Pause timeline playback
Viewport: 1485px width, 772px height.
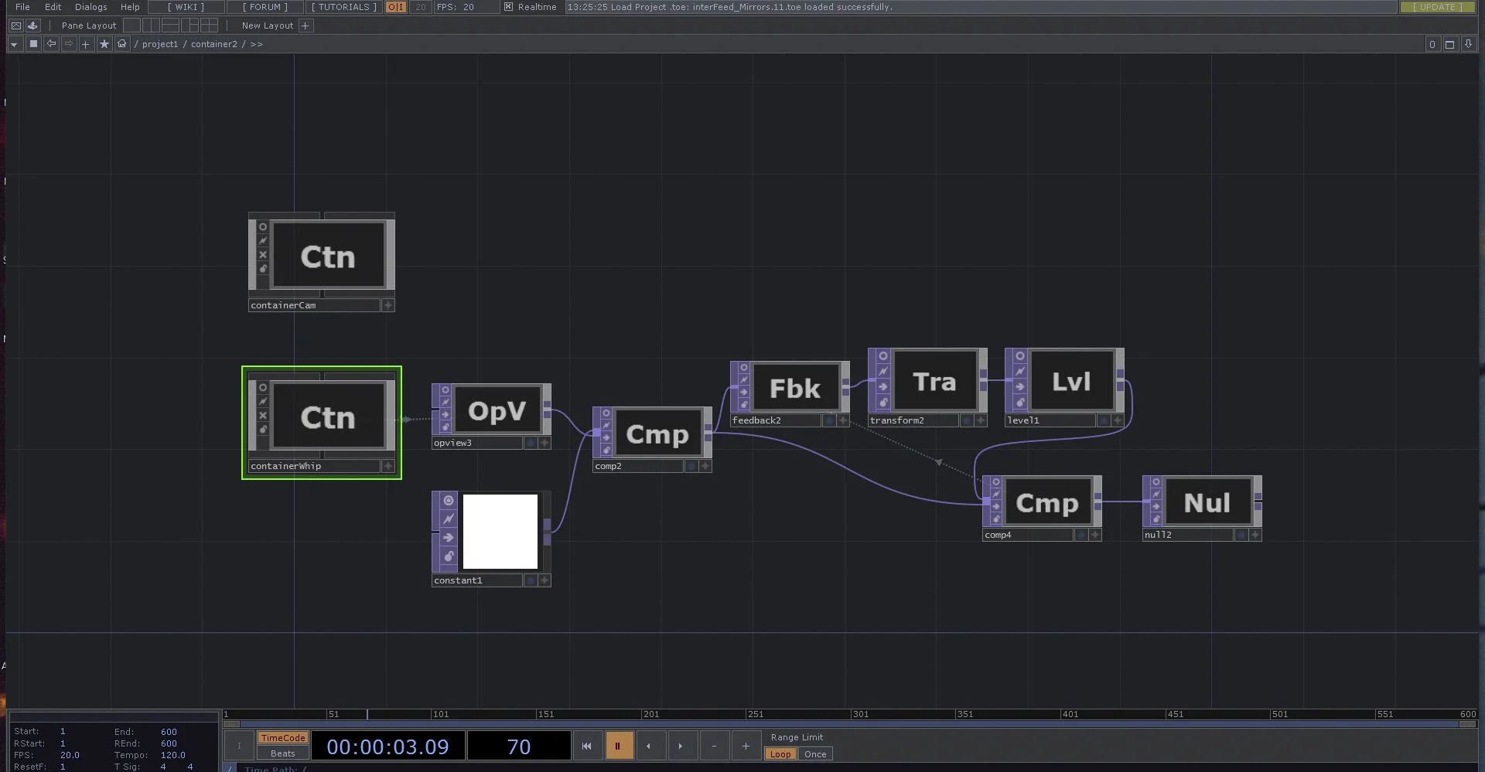tap(618, 746)
